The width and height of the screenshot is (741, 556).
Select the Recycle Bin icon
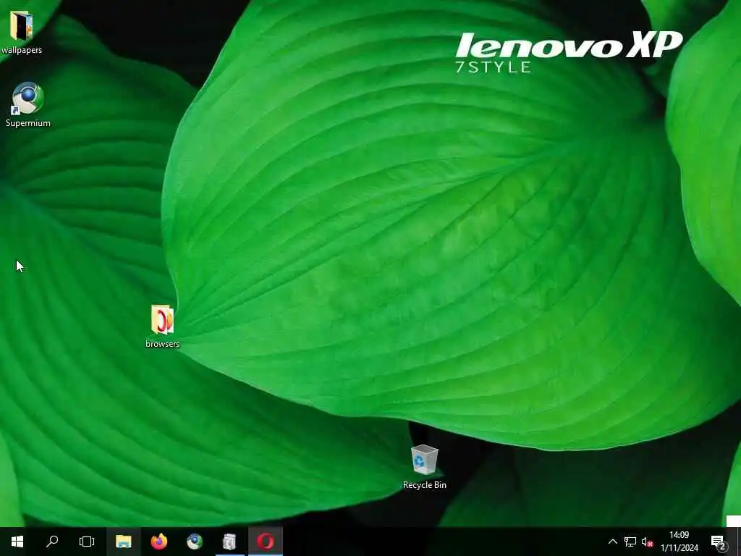pyautogui.click(x=424, y=460)
